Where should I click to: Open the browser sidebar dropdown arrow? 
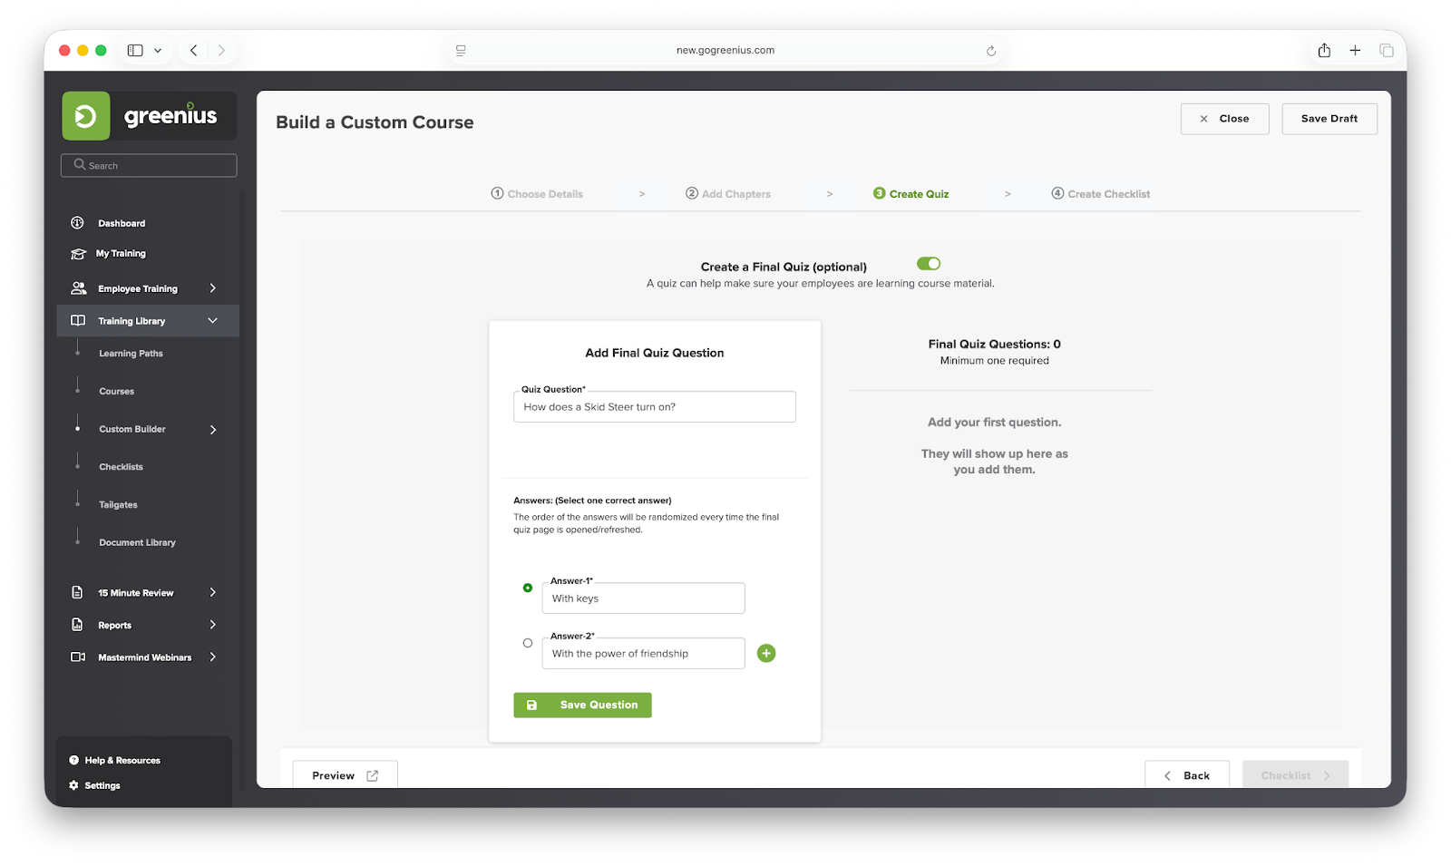158,51
